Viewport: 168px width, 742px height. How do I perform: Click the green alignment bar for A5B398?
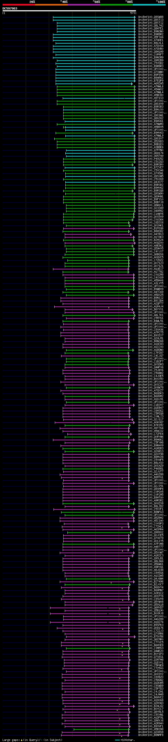click(x=102, y=729)
